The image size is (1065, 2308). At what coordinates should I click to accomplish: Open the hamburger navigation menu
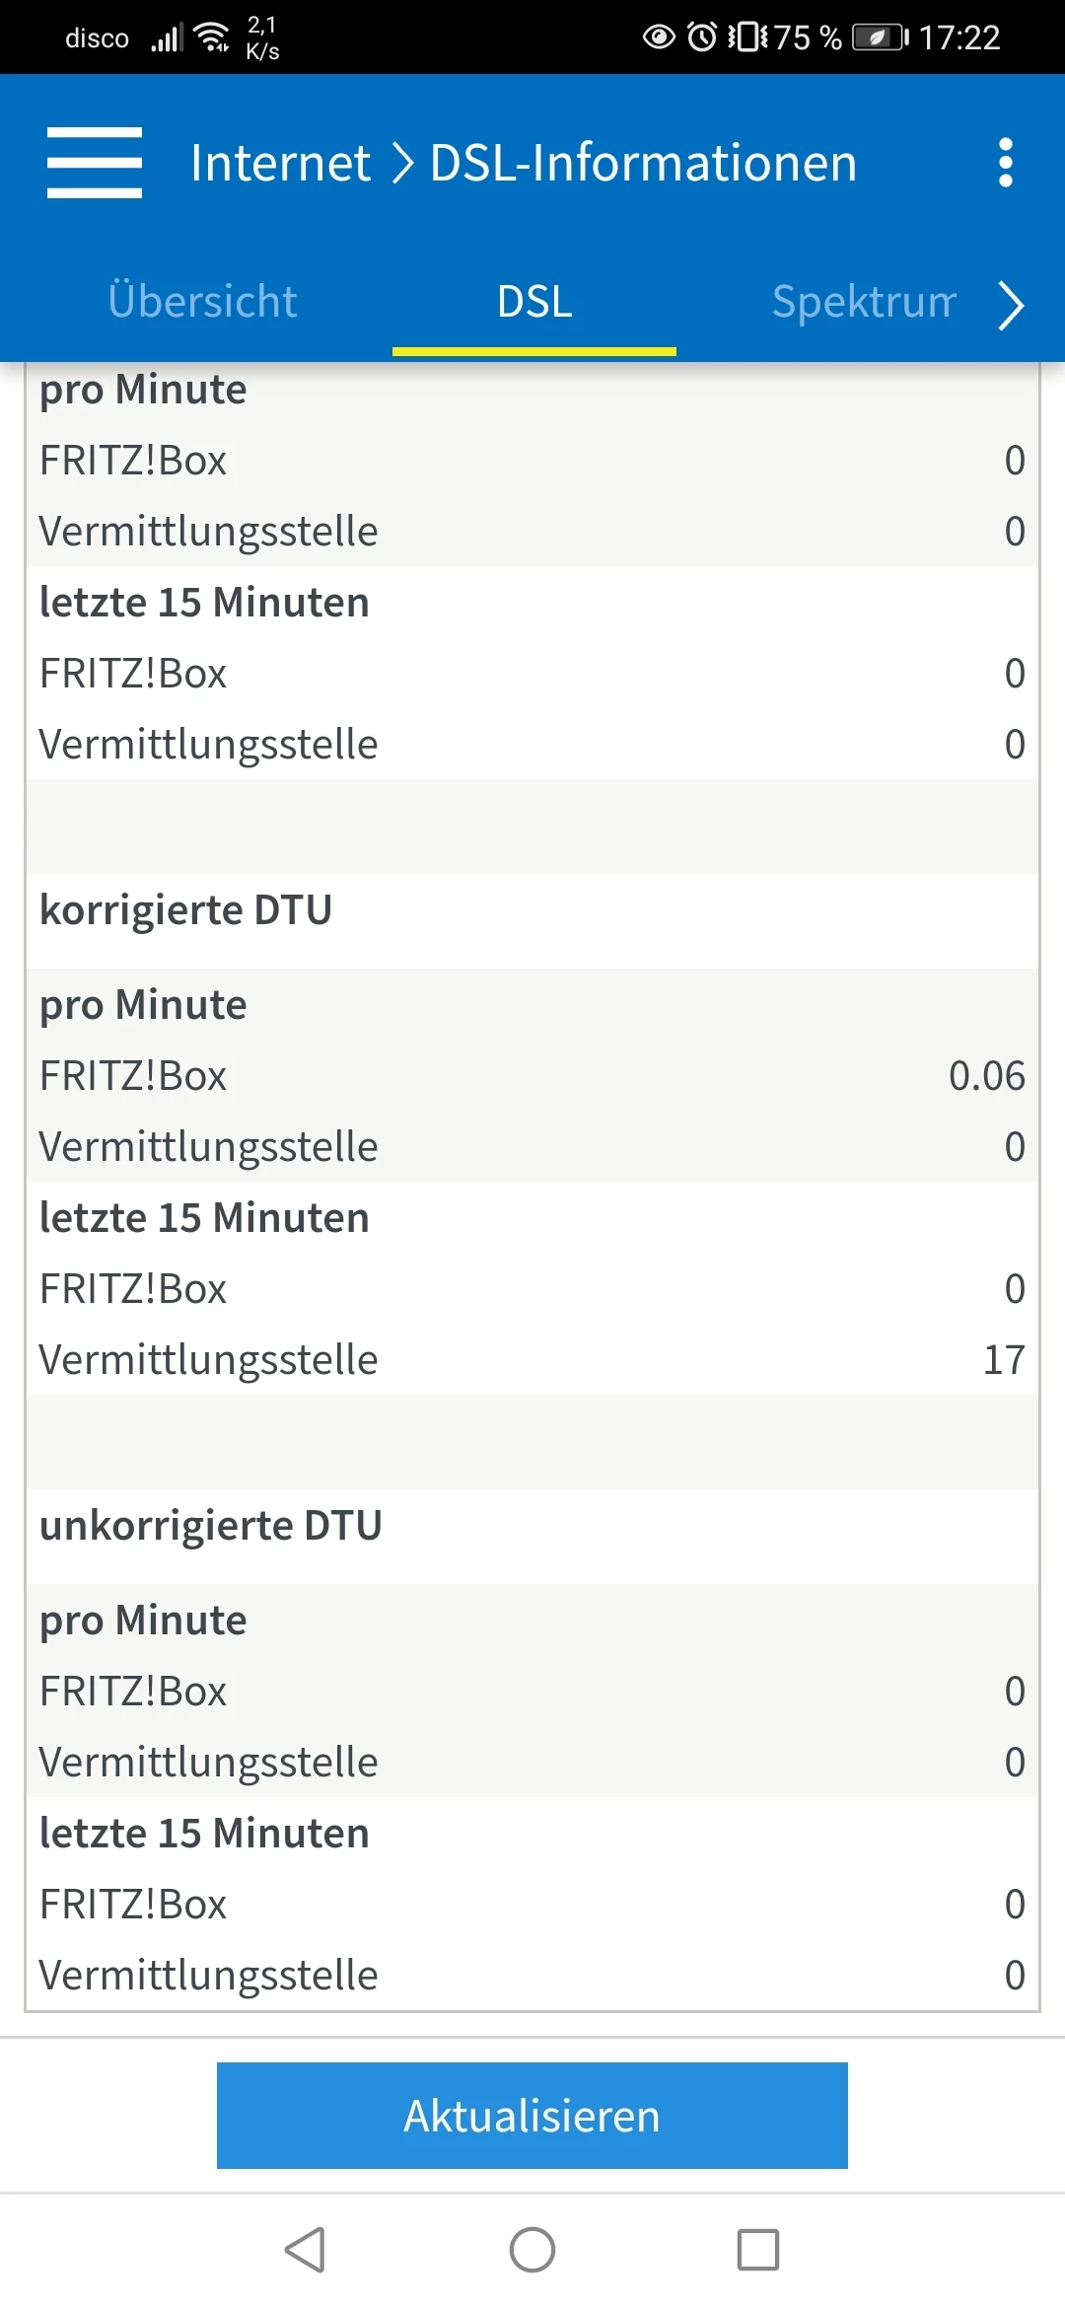(95, 163)
